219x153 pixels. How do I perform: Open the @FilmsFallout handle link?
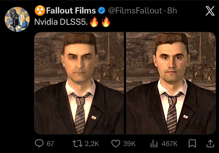pos(135,11)
